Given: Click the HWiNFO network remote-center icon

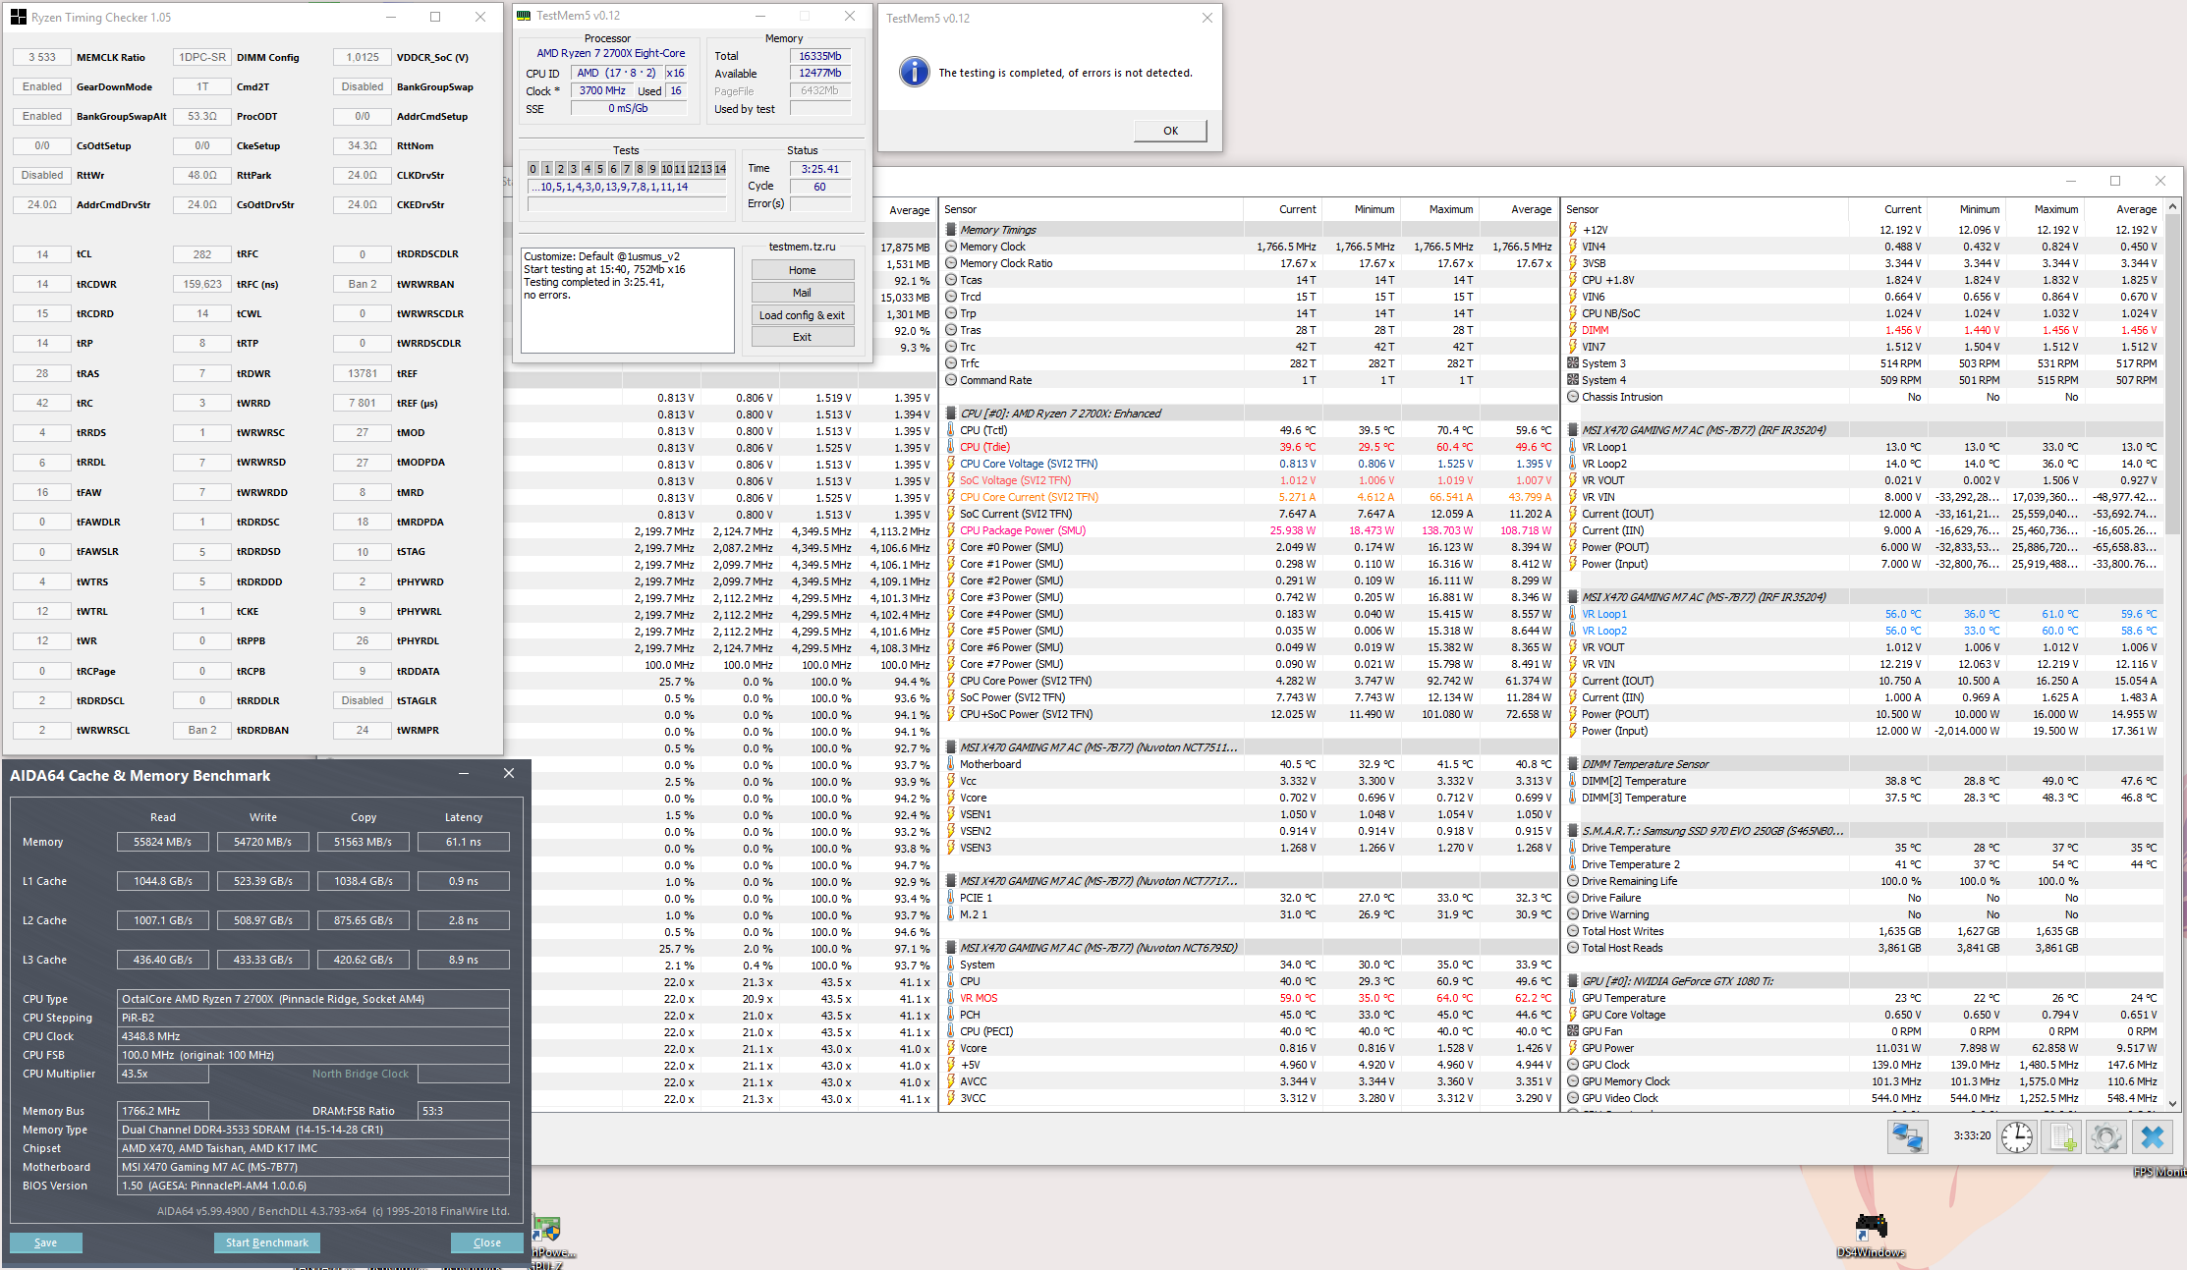Looking at the screenshot, I should [1907, 1137].
